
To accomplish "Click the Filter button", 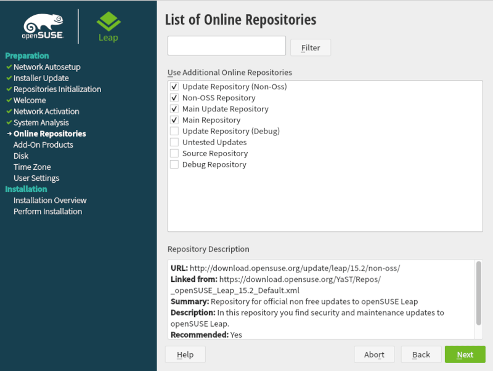I will click(311, 47).
